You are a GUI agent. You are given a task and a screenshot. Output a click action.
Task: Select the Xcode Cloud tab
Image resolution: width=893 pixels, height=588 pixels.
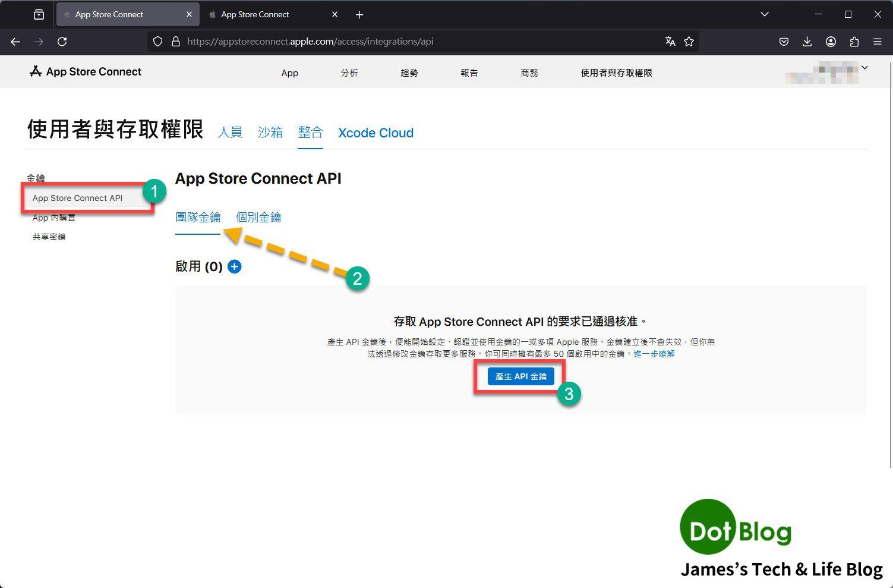pyautogui.click(x=375, y=133)
